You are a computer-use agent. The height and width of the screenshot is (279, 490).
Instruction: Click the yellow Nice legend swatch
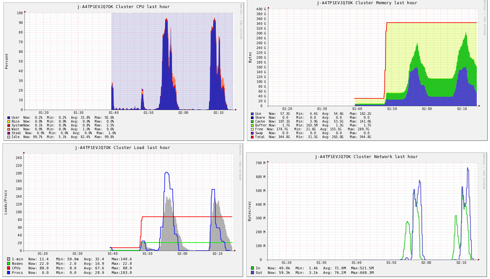9,122
